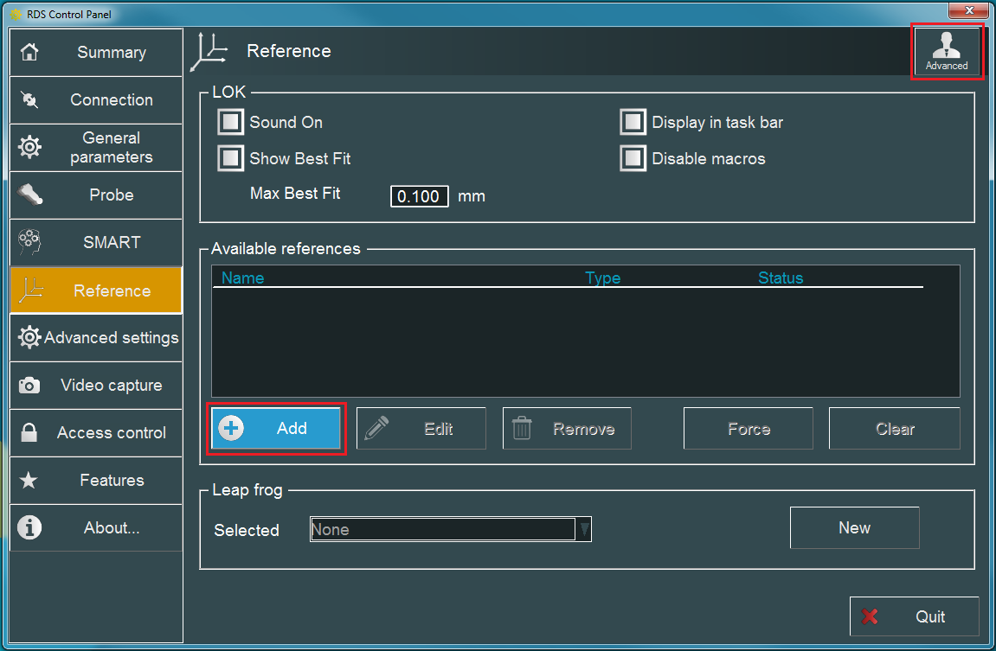This screenshot has width=996, height=651.
Task: Click the Advanced user icon top right
Action: (x=947, y=50)
